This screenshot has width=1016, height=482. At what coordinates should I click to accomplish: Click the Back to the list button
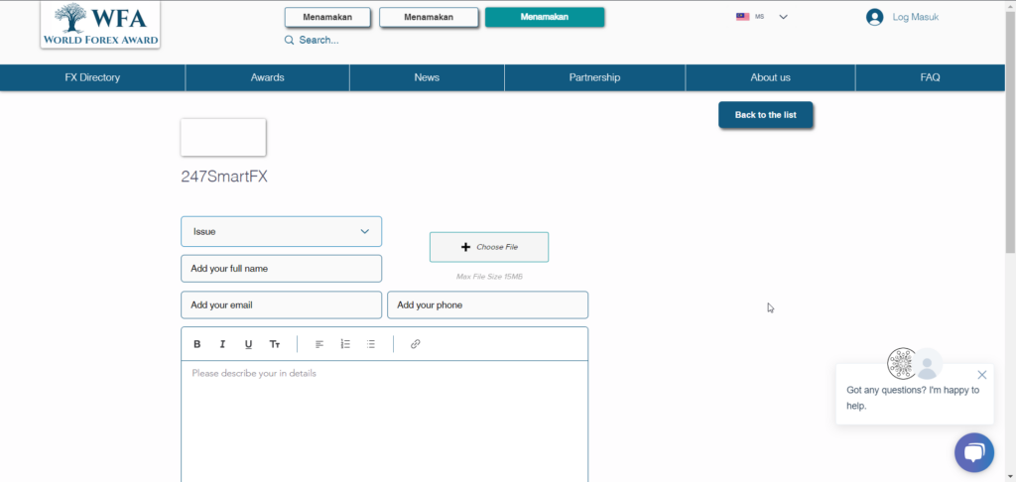pos(765,115)
